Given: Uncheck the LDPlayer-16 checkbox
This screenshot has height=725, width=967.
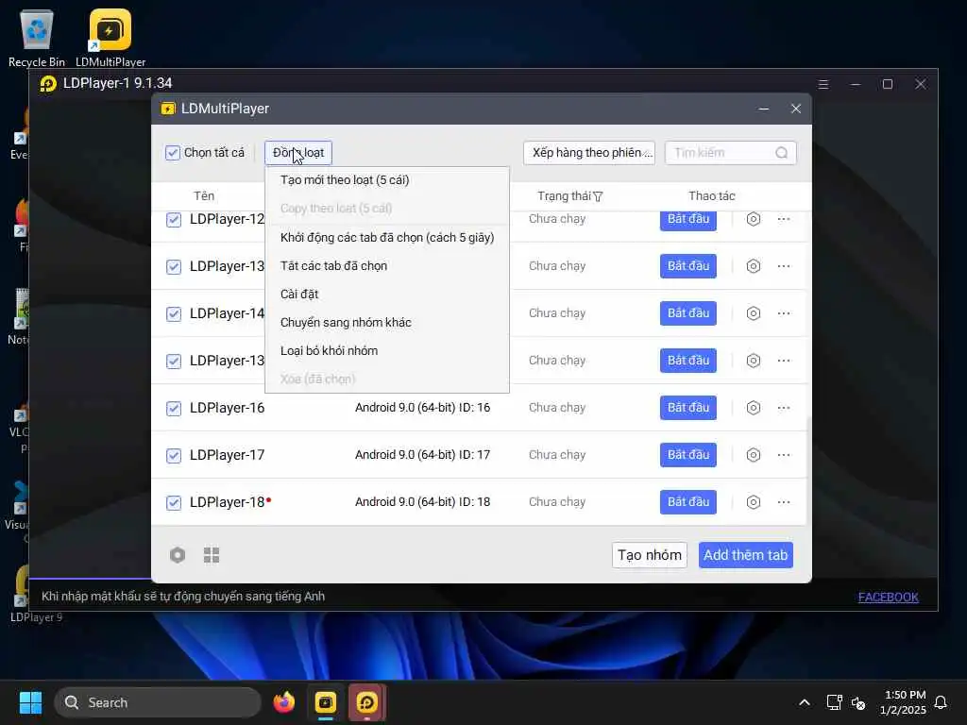Looking at the screenshot, I should pos(174,409).
